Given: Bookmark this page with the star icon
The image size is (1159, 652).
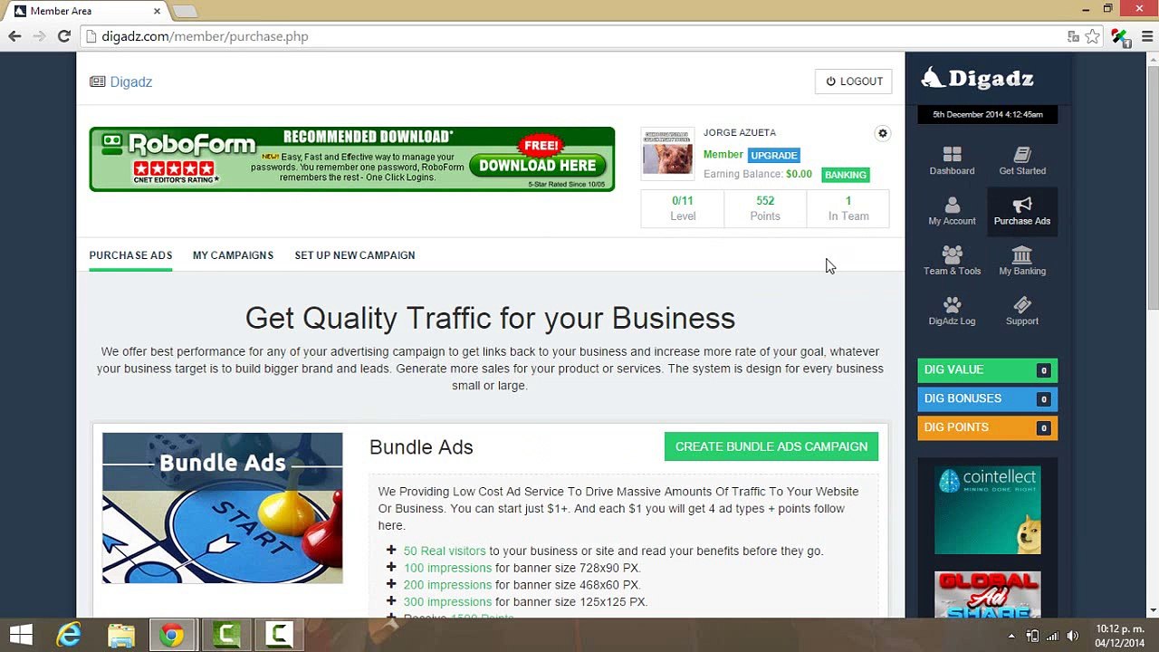Looking at the screenshot, I should [1093, 36].
